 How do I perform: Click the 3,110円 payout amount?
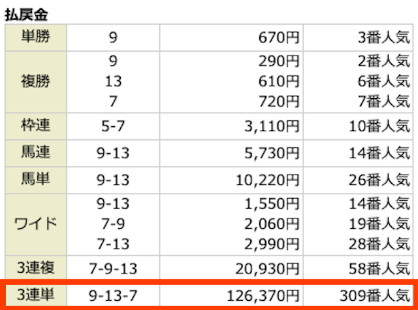pos(272,126)
